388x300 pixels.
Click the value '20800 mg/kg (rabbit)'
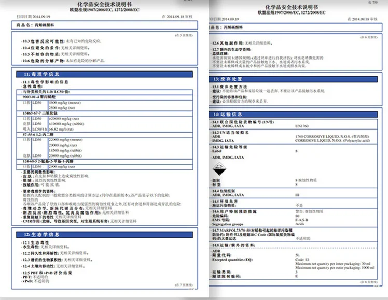65,156
